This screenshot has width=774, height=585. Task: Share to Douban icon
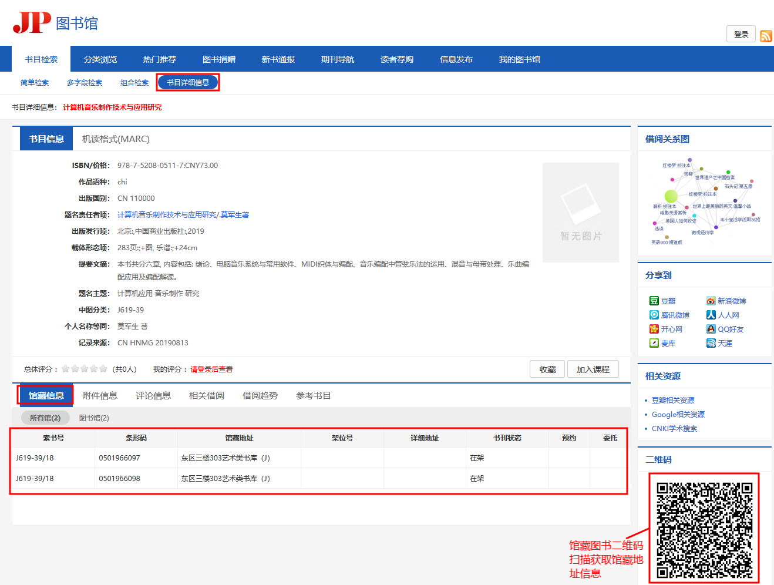(x=654, y=301)
